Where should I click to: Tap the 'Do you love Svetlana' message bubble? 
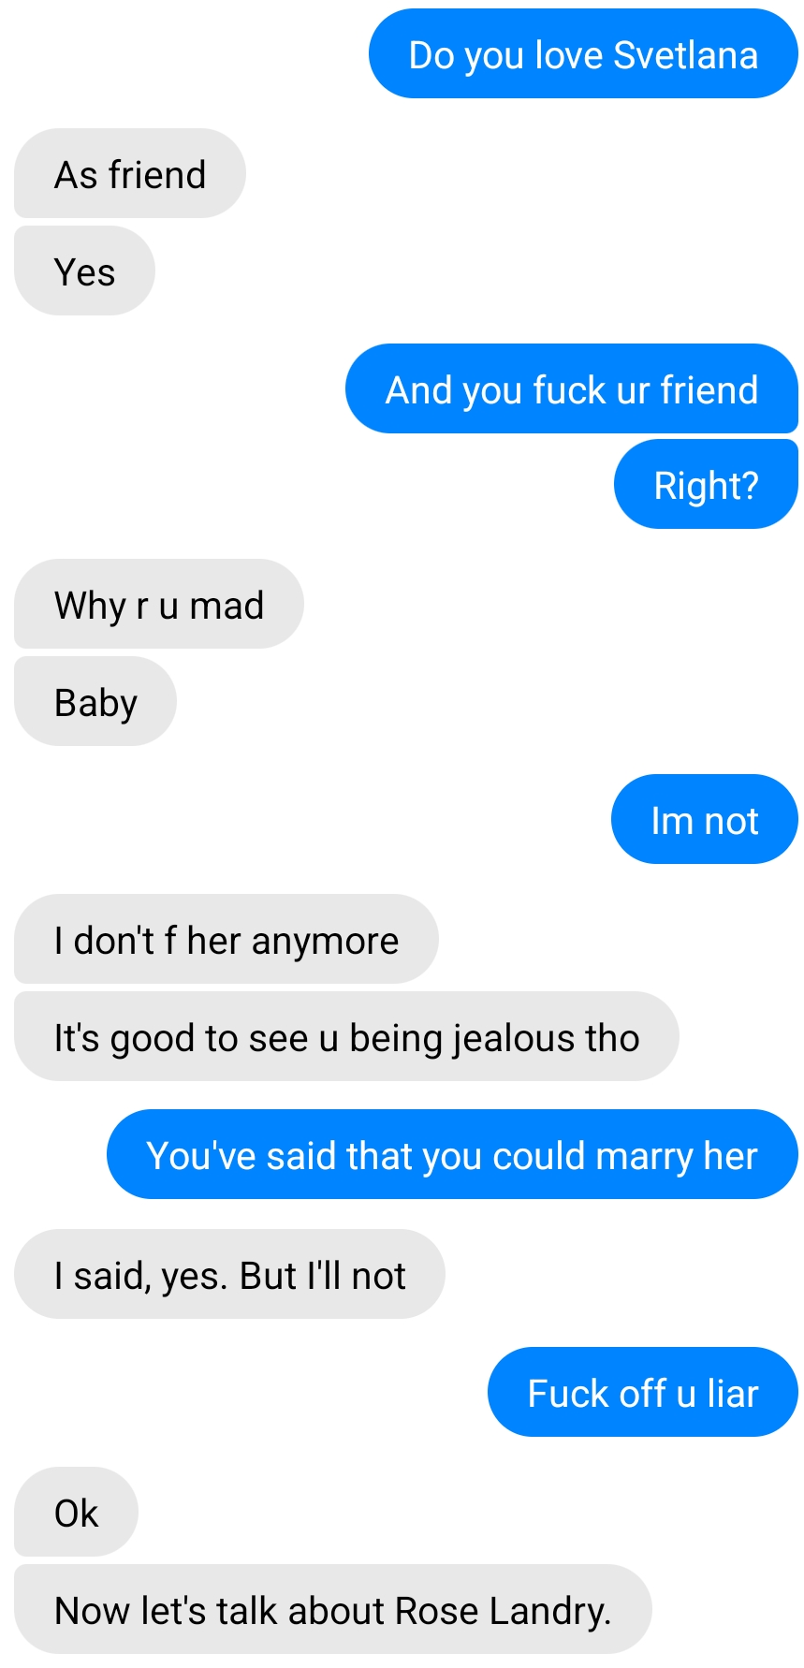[583, 53]
